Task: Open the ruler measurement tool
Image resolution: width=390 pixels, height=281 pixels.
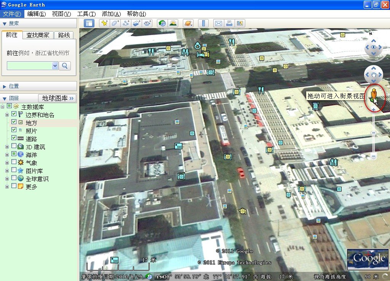Action: (203, 23)
